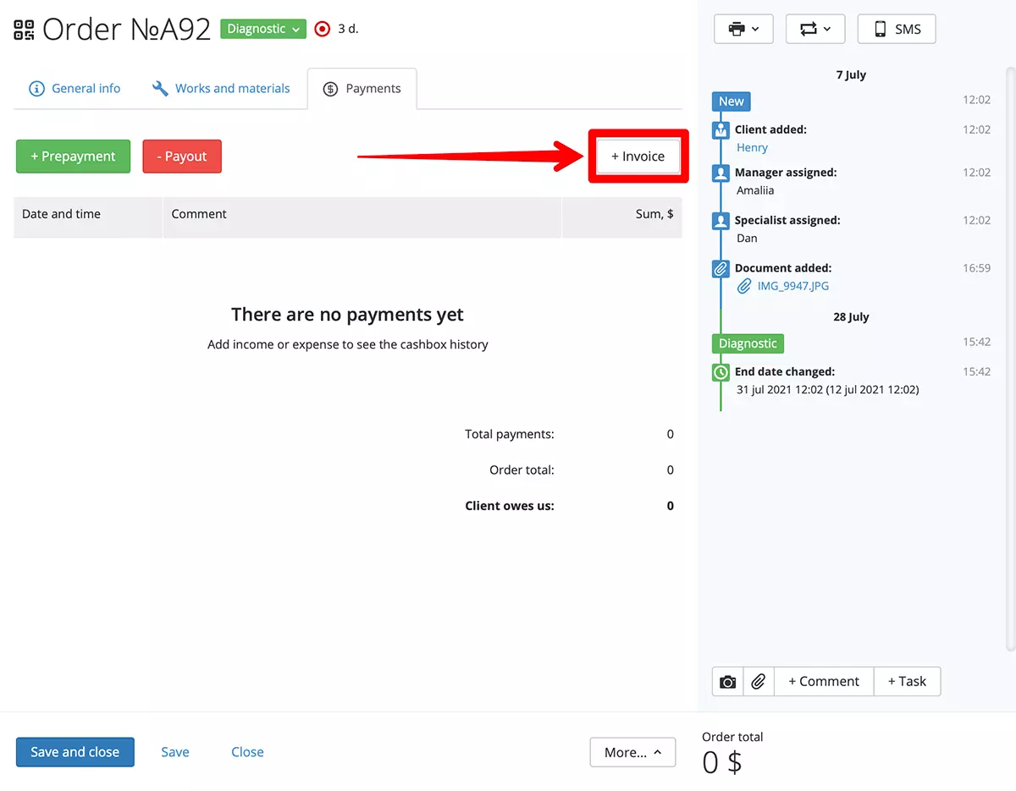Click the Total payments label
1016x791 pixels.
click(x=510, y=434)
